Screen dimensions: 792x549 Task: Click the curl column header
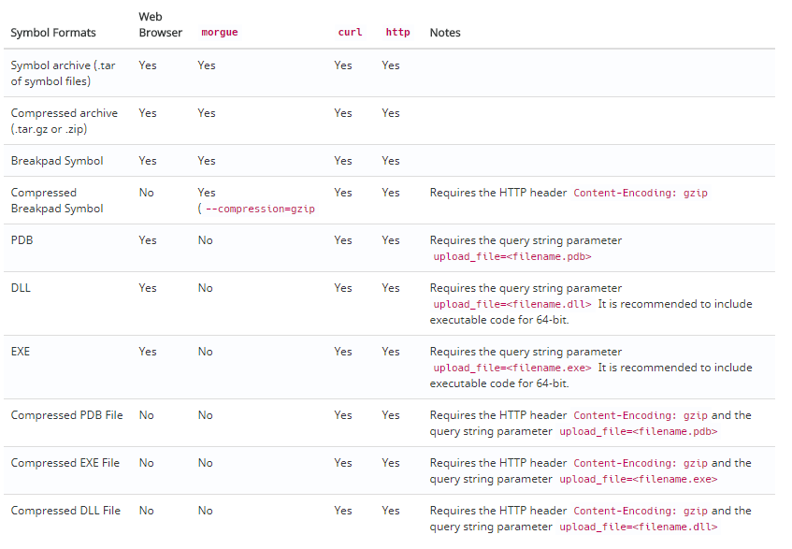350,33
